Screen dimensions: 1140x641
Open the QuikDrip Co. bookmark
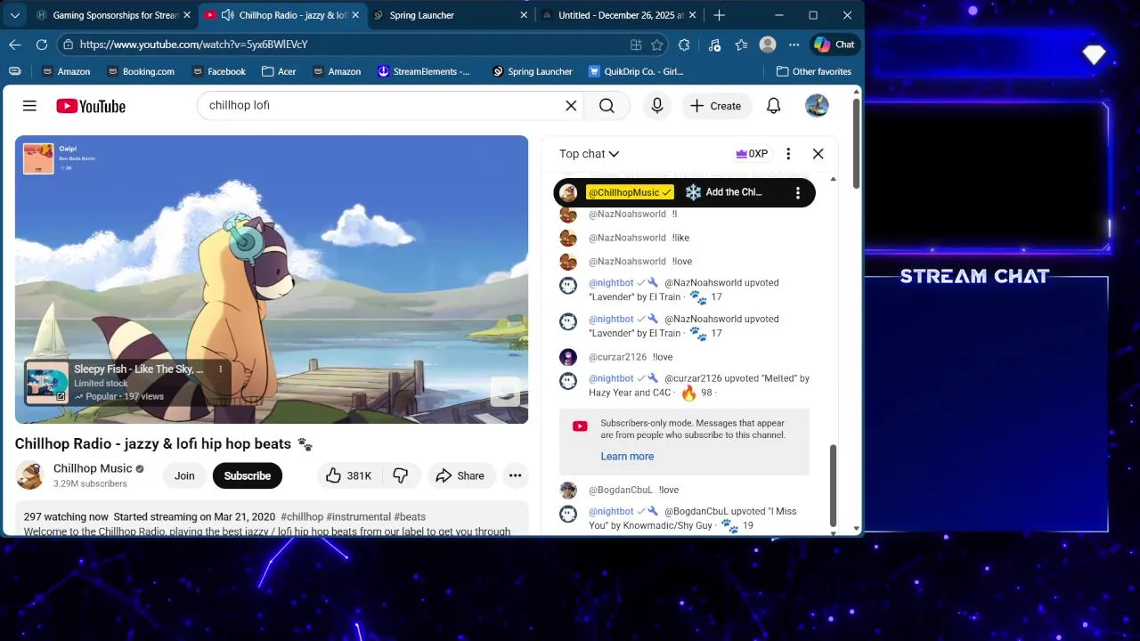[636, 71]
